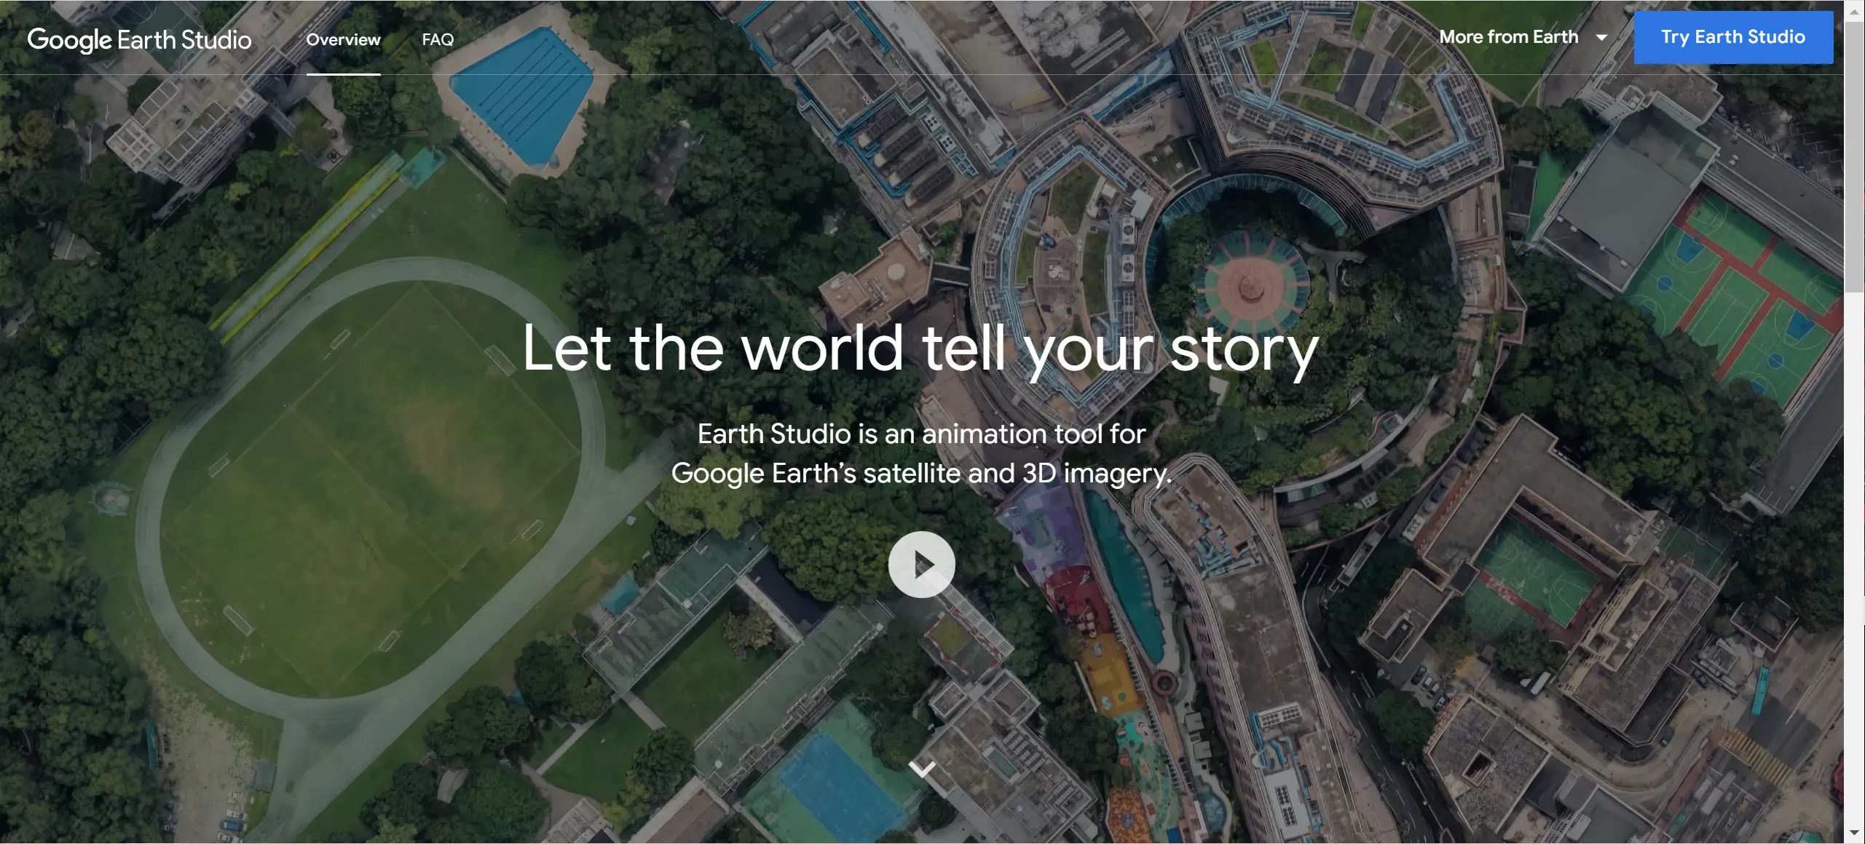Click the scrollbar up arrow
The image size is (1865, 844).
(1854, 10)
